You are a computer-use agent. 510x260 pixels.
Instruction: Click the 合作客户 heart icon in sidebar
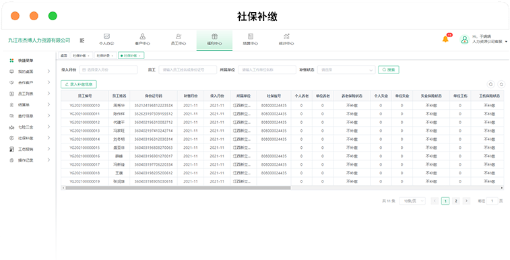[x=11, y=83]
